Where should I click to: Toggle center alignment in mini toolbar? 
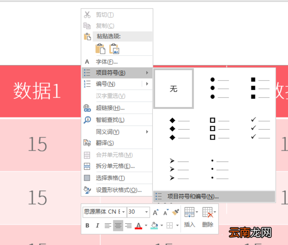[x=118, y=226]
